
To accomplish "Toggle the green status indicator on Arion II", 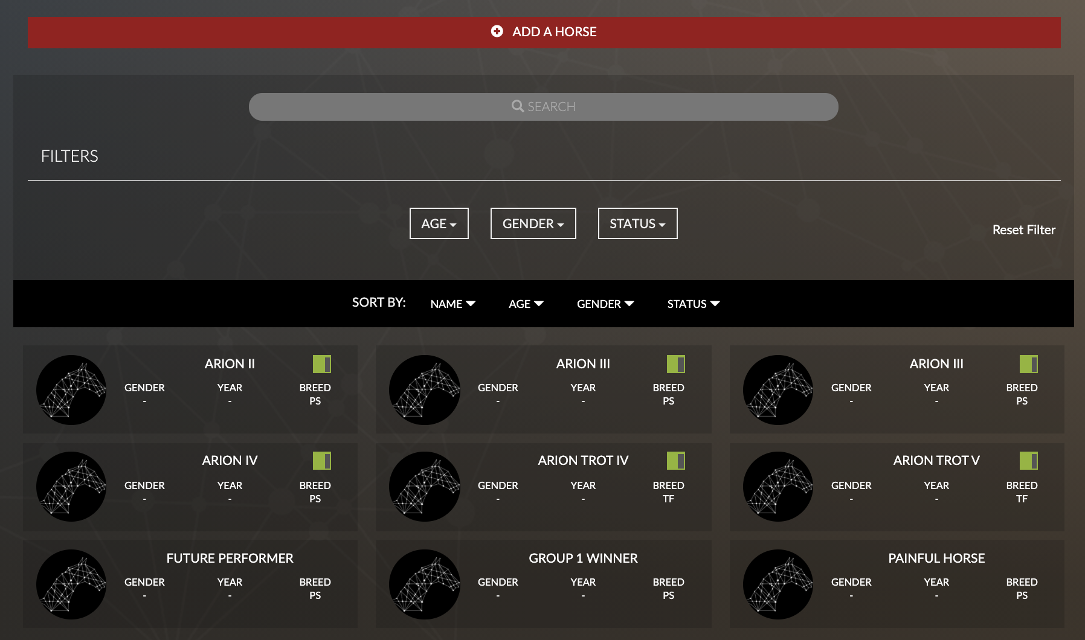I will point(322,364).
